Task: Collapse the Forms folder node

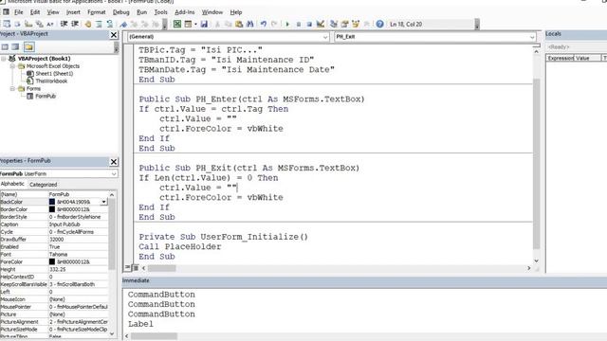Action: pos(12,88)
